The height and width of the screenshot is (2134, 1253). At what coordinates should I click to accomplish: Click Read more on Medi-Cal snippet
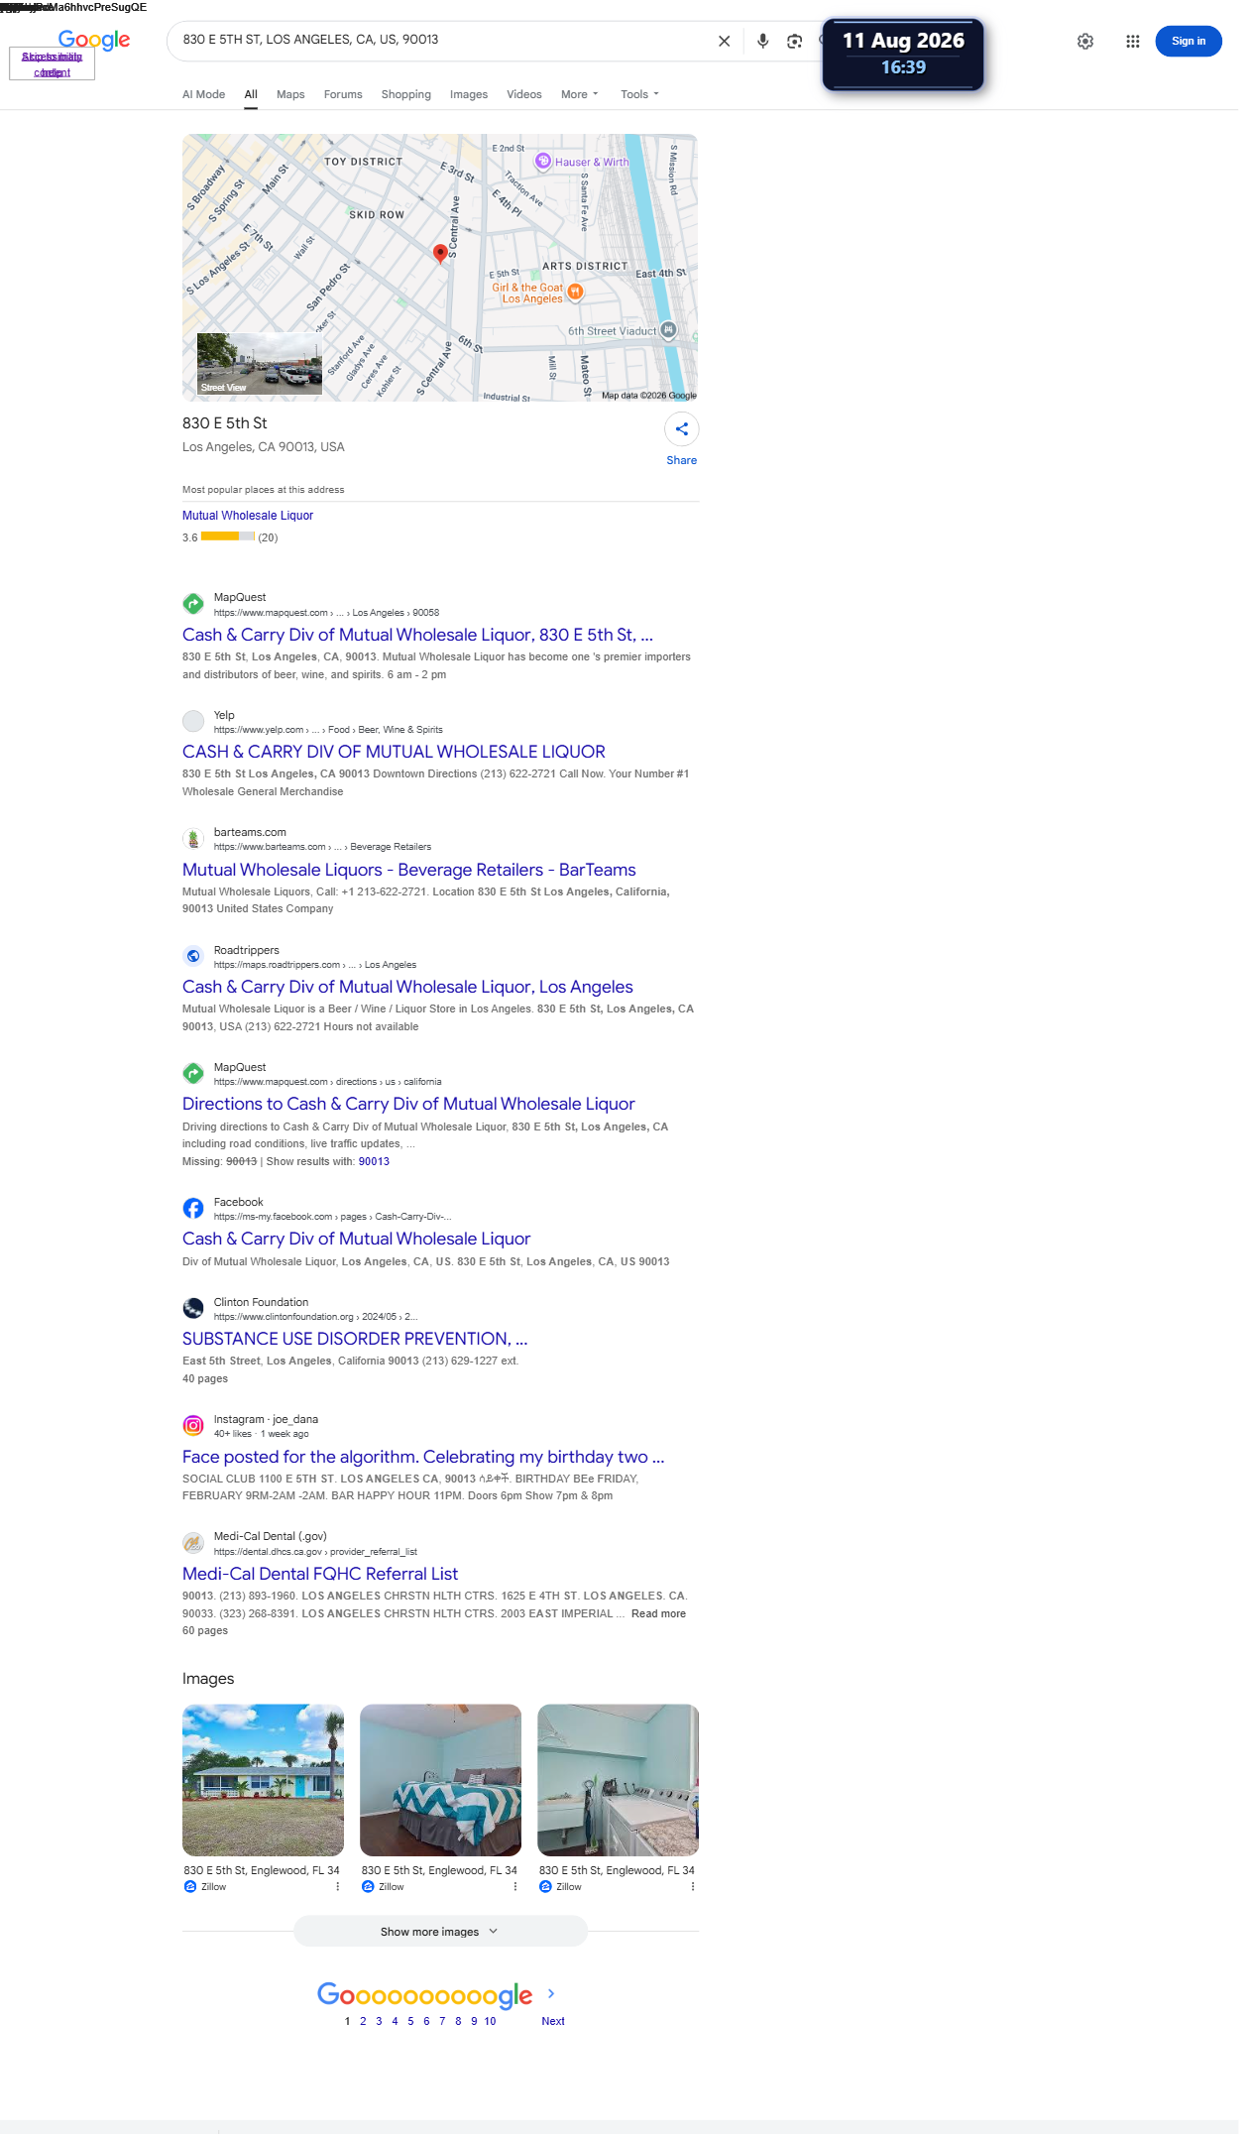(x=658, y=1613)
